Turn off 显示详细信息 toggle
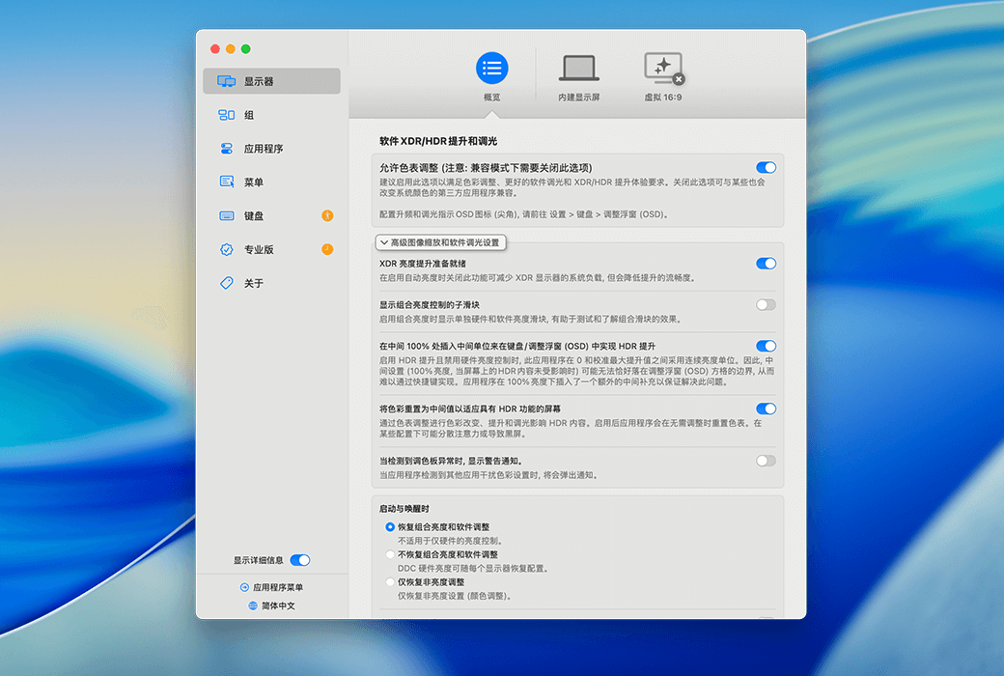This screenshot has height=676, width=1004. (x=300, y=560)
